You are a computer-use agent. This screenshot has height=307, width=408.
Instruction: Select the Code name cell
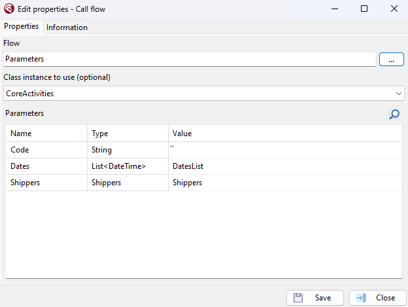[x=46, y=150]
